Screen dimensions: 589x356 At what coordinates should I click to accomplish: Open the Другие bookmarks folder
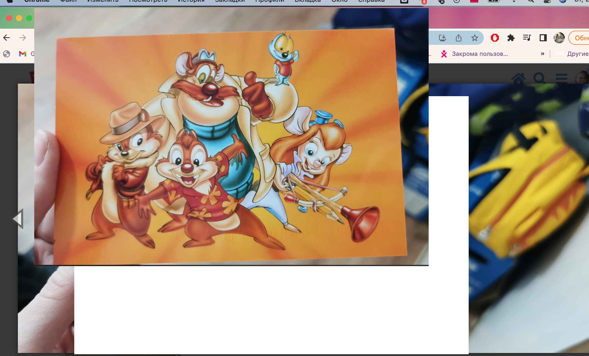[572, 54]
